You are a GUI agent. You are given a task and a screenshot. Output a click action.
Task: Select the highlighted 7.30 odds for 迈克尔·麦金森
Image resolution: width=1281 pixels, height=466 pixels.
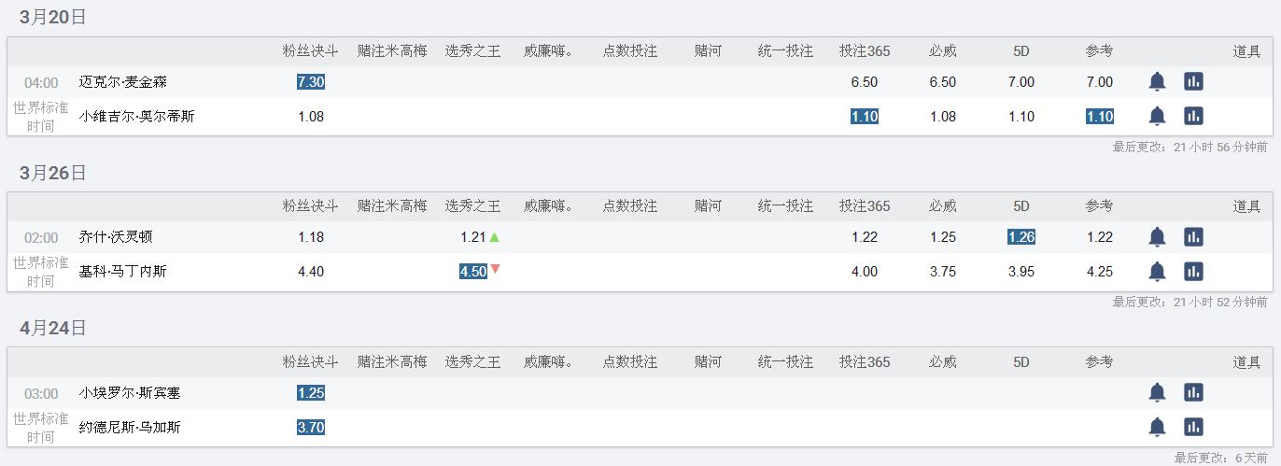pos(311,82)
